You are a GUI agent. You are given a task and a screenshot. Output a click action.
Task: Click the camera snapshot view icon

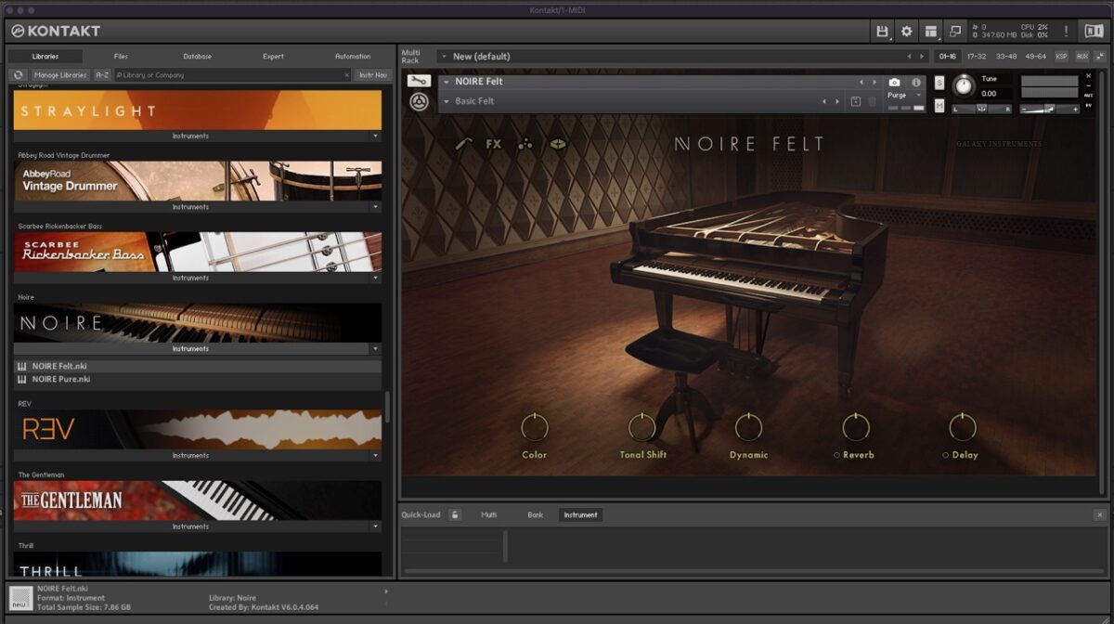895,82
